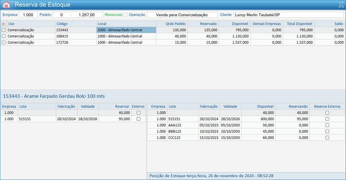Toggle Externo checkbox for lote 515151 reserving 95,000

pos(138,119)
